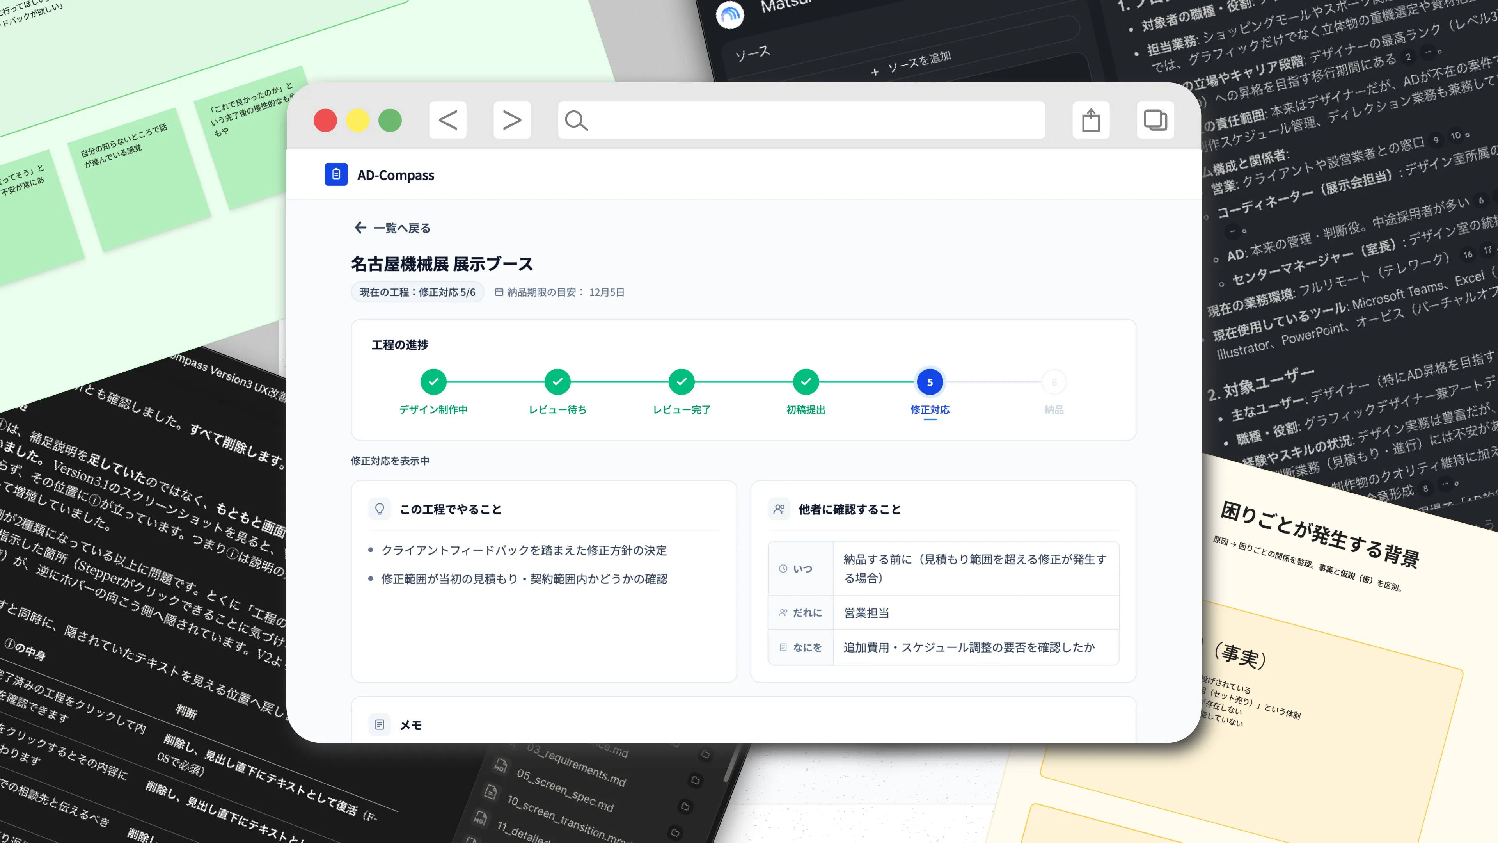Click the title 名古屋機械展 展示ブース
1498x843 pixels.
point(442,264)
